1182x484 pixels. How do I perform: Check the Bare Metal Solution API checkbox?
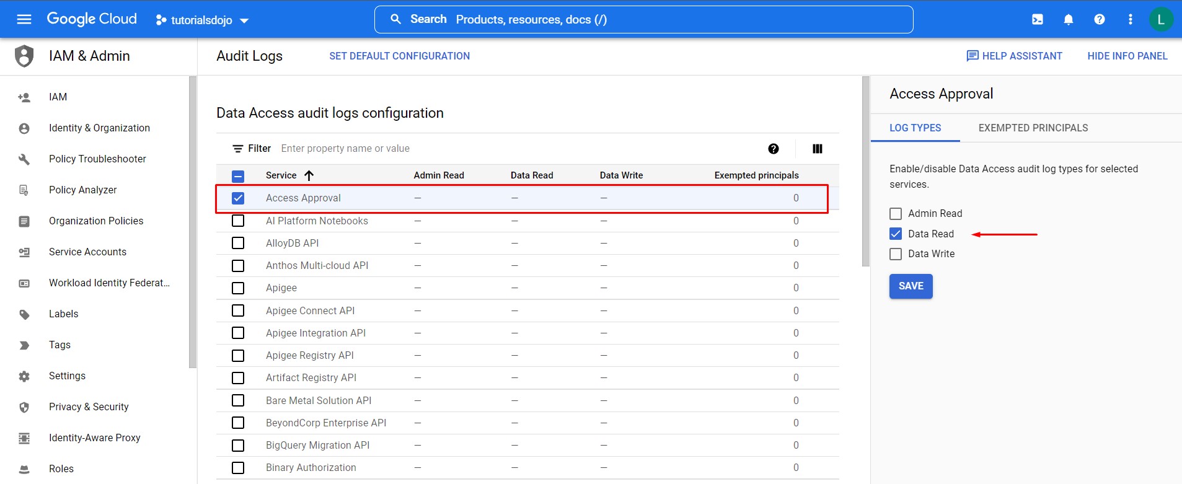point(238,400)
